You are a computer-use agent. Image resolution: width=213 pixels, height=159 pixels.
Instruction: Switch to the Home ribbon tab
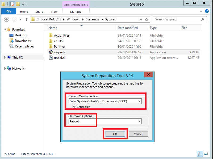[24, 12]
